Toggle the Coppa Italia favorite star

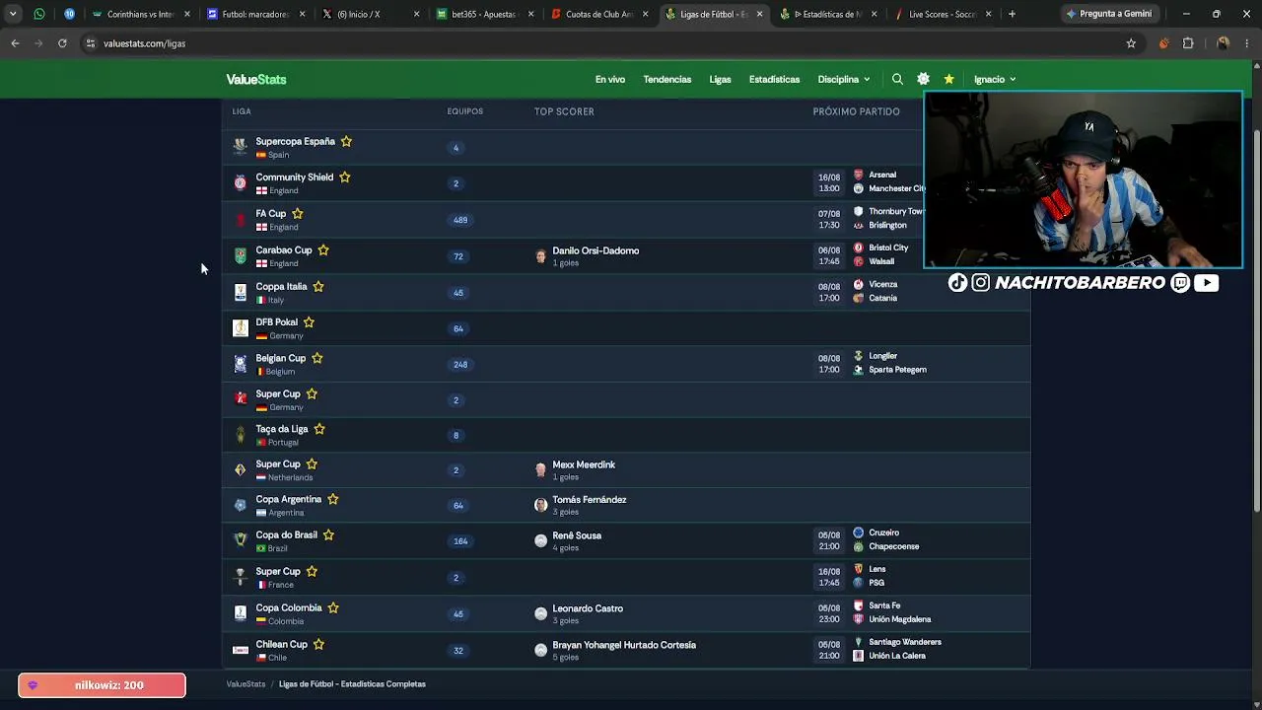[318, 287]
